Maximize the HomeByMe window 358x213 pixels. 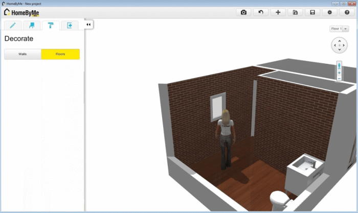[343, 4]
